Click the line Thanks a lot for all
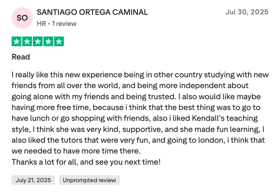 click(86, 162)
